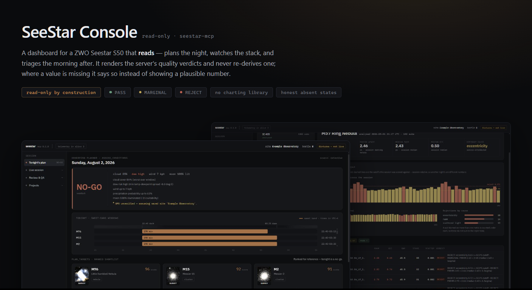Click the green dot PASS badge
Image resolution: width=532 pixels, height=290 pixels.
tap(117, 93)
